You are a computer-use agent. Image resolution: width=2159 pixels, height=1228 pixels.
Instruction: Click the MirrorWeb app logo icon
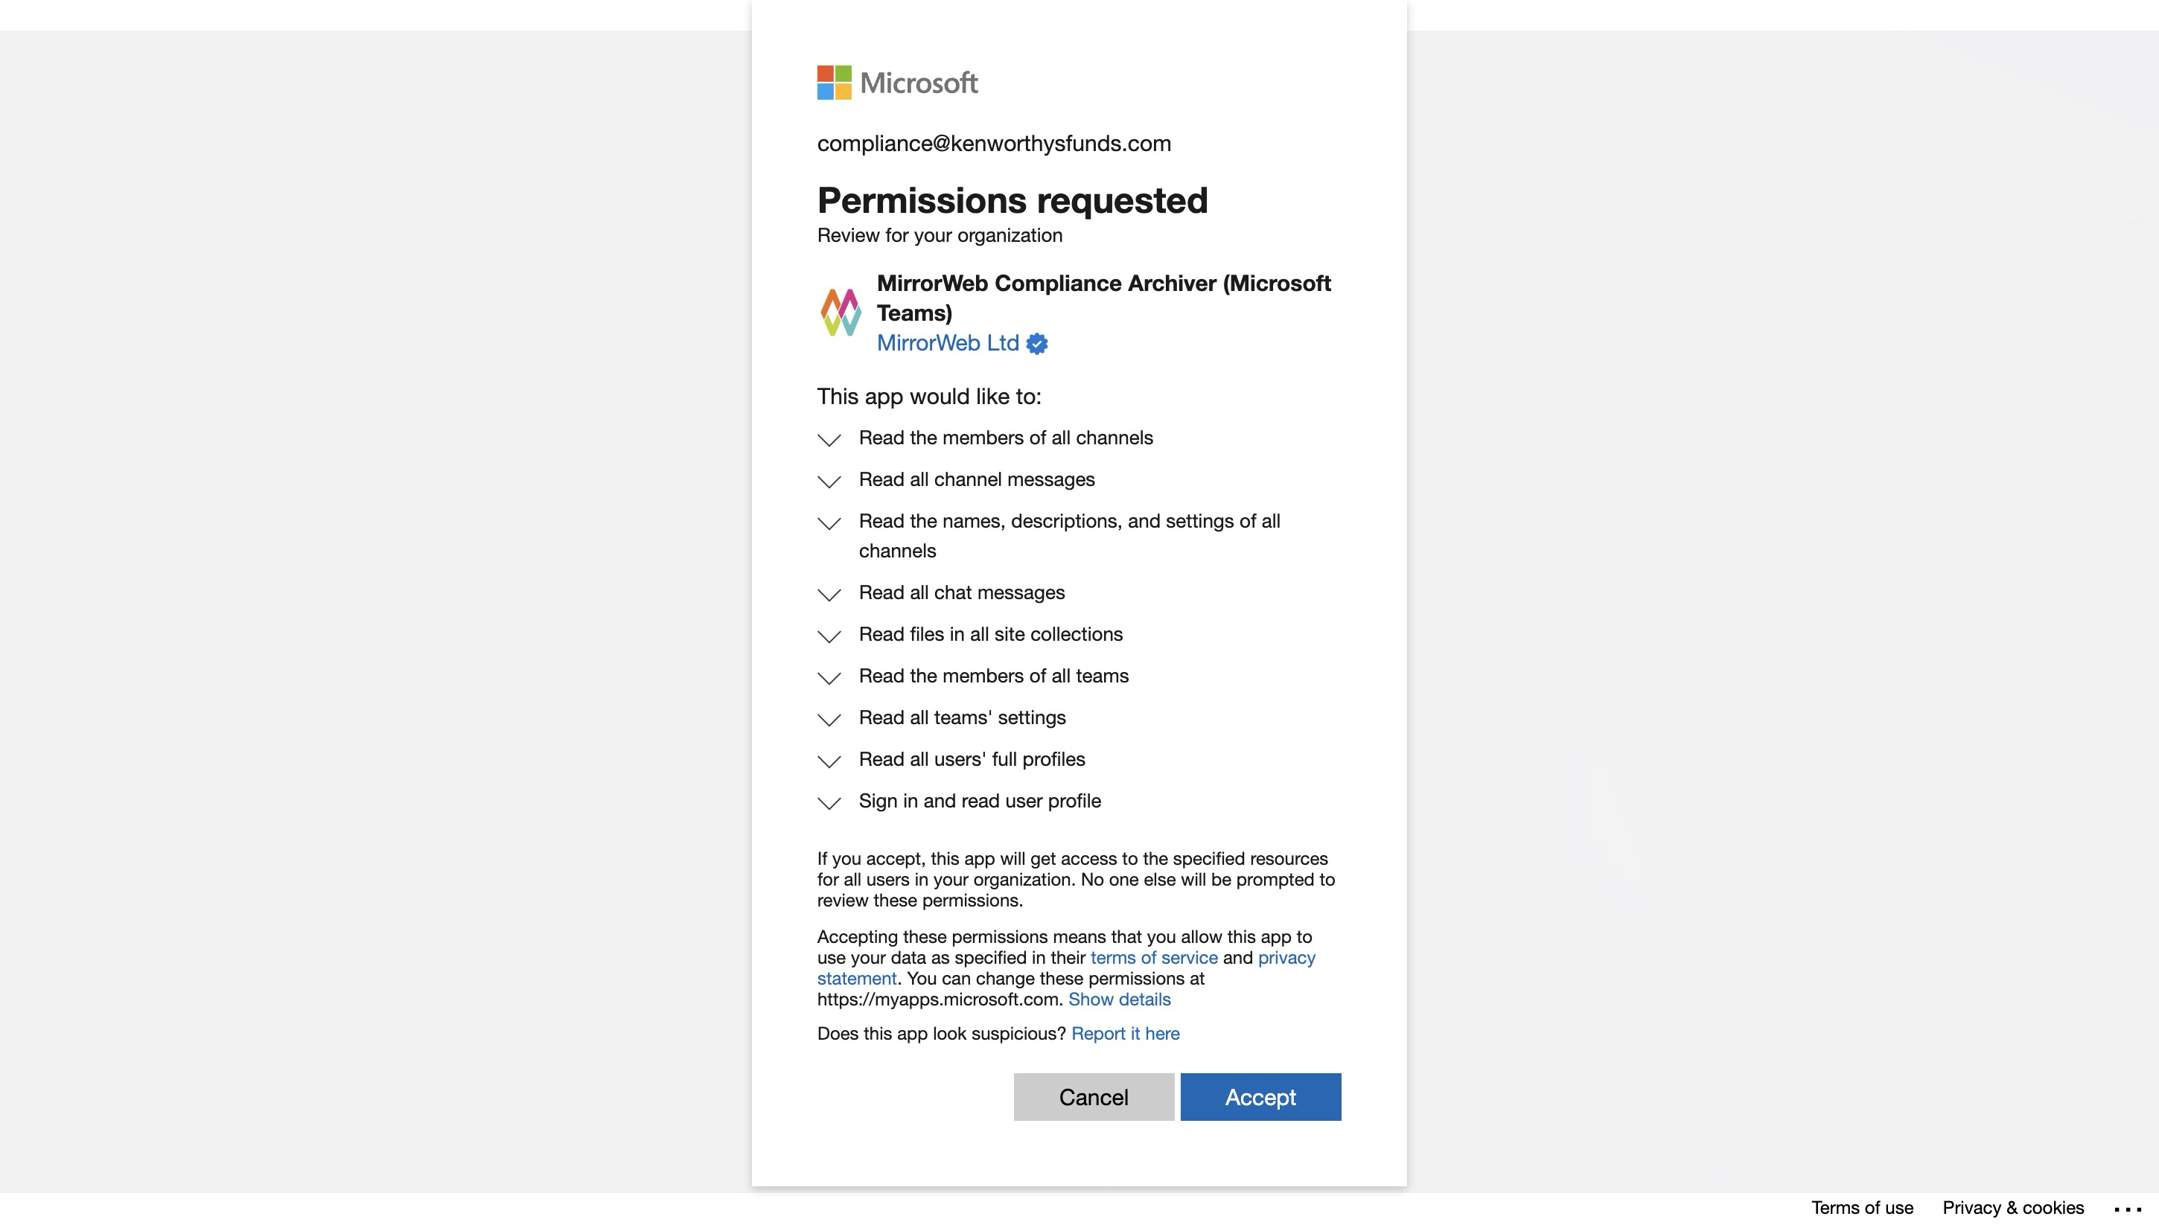[x=841, y=312]
